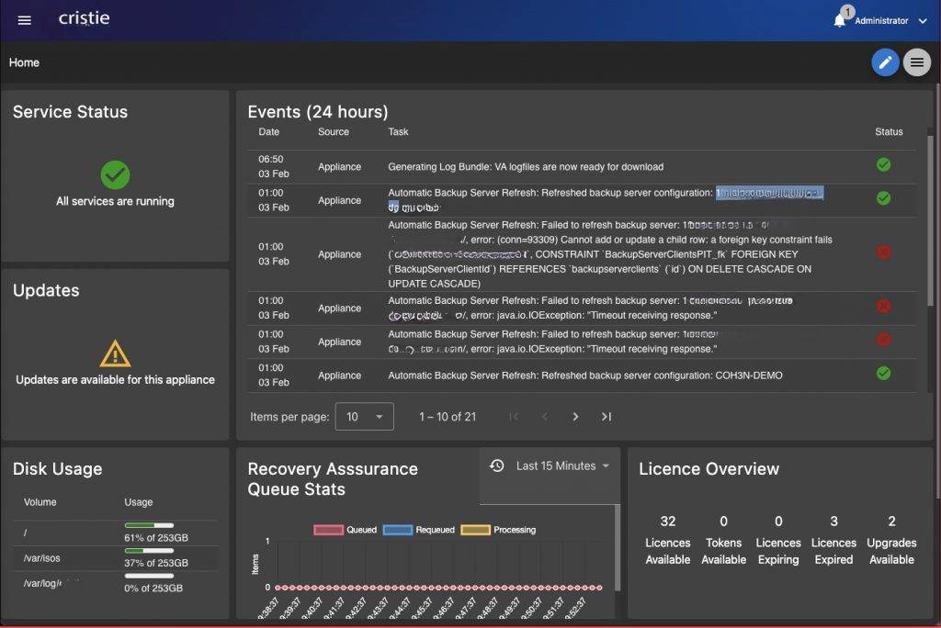Click the Home breadcrumb
This screenshot has width=941, height=628.
[x=24, y=62]
